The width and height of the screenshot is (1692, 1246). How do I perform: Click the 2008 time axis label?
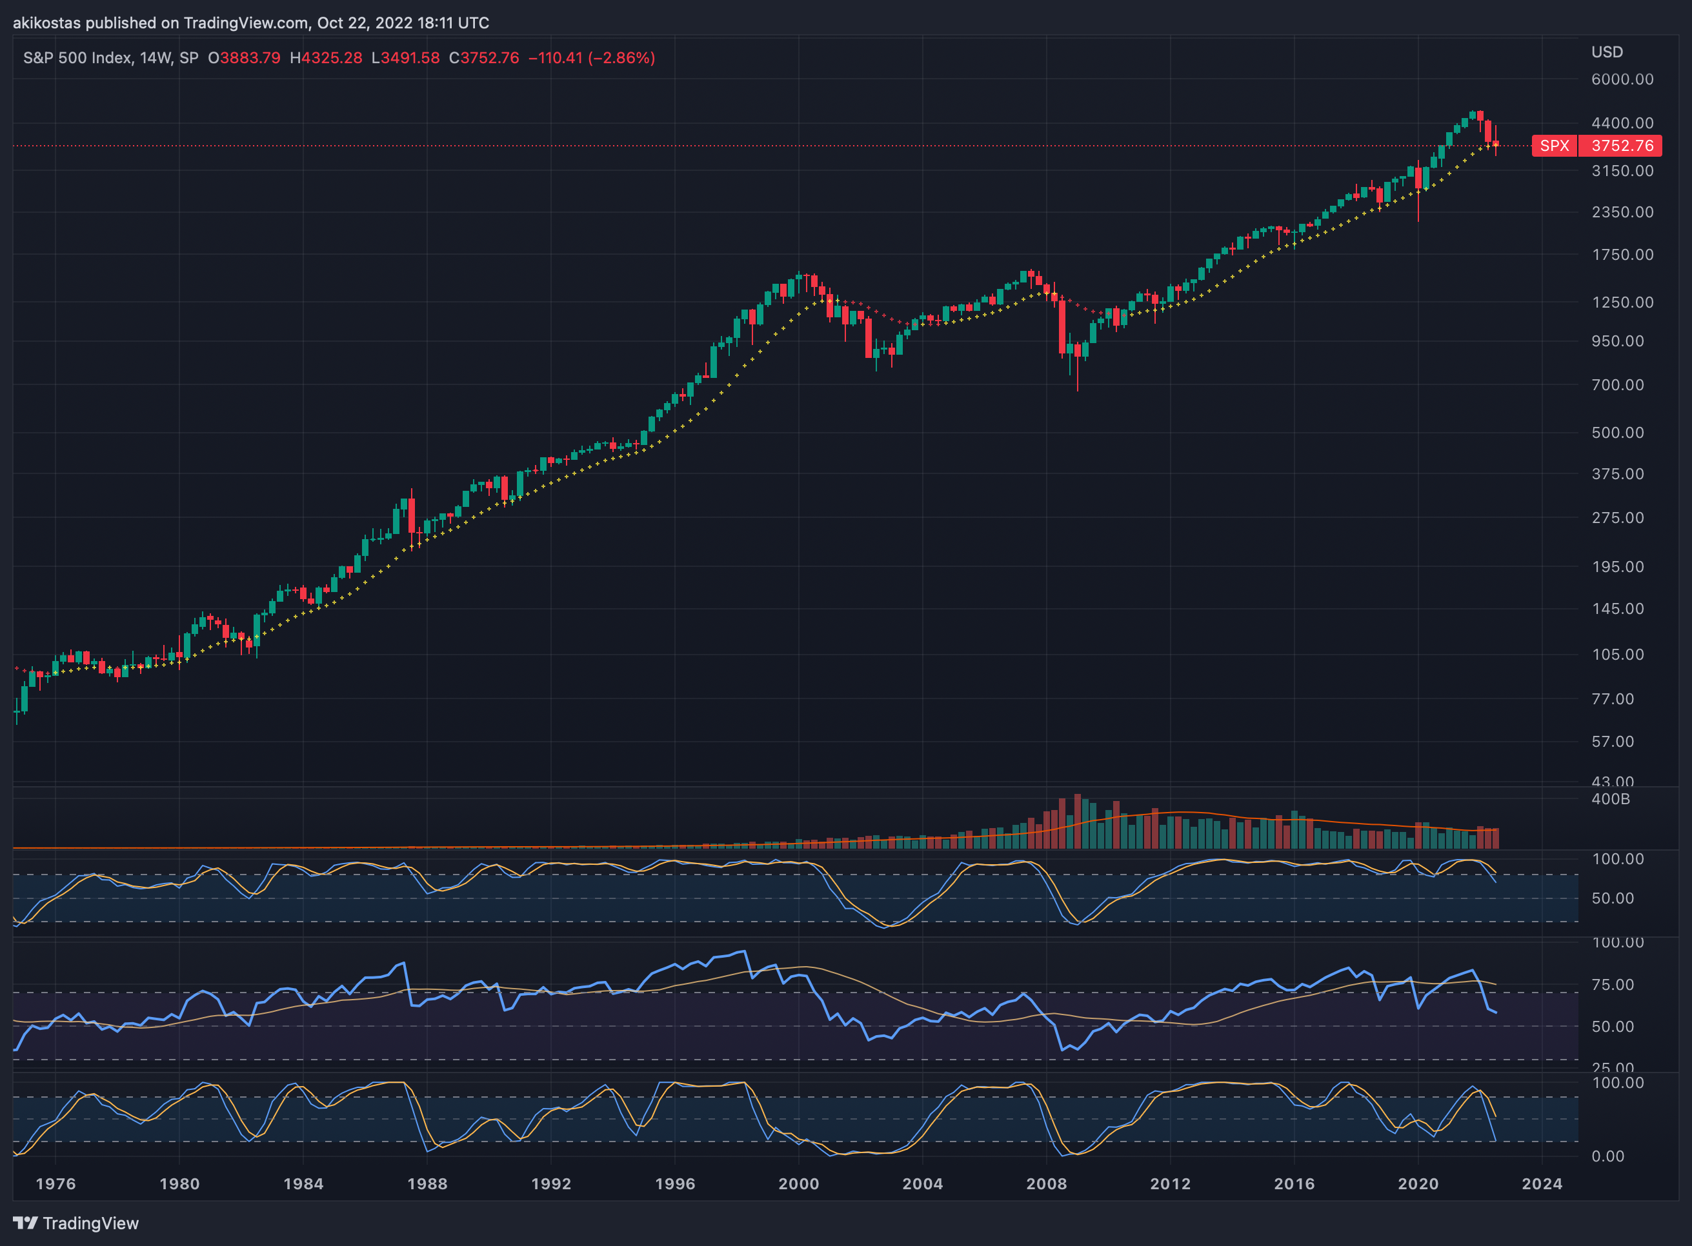pos(1047,1184)
